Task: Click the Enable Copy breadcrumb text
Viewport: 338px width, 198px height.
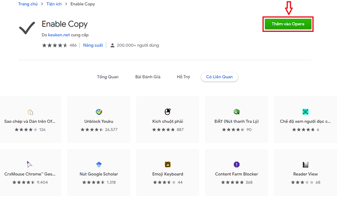Action: click(83, 4)
